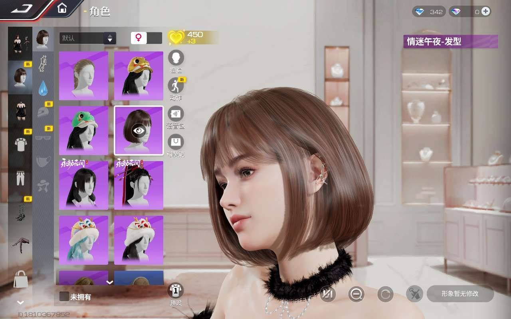Open the 默认 sort dropdown
This screenshot has width=511, height=319.
click(x=87, y=38)
